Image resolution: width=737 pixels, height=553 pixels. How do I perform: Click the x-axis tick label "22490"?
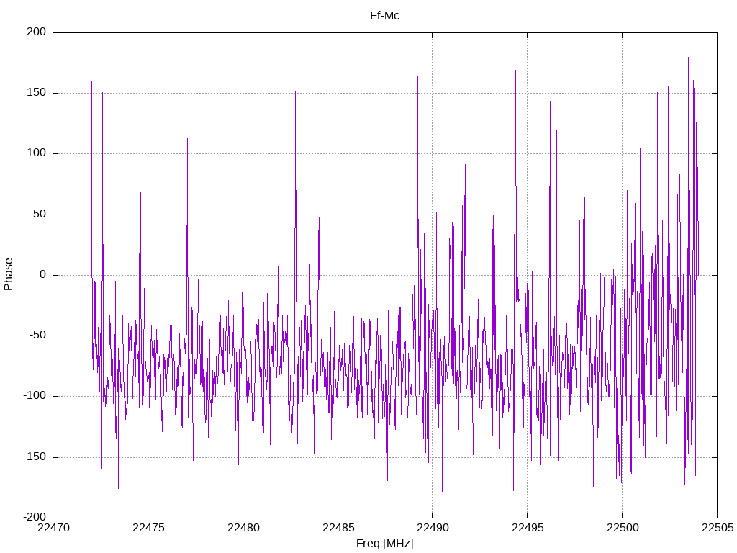tap(433, 528)
